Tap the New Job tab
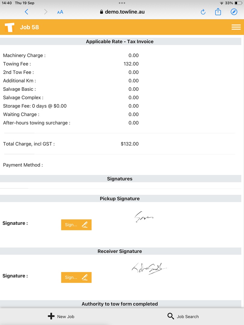 (61, 316)
